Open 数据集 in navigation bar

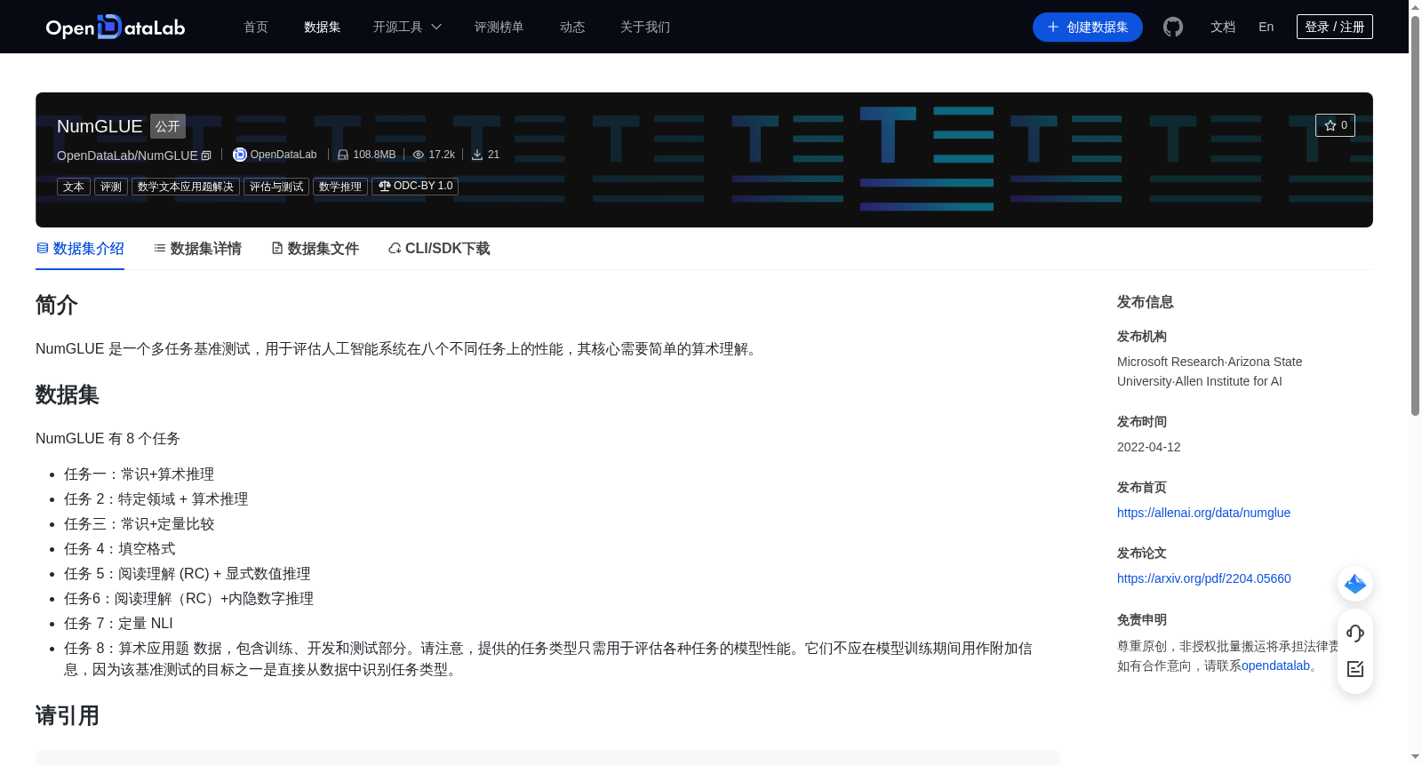tap(323, 27)
